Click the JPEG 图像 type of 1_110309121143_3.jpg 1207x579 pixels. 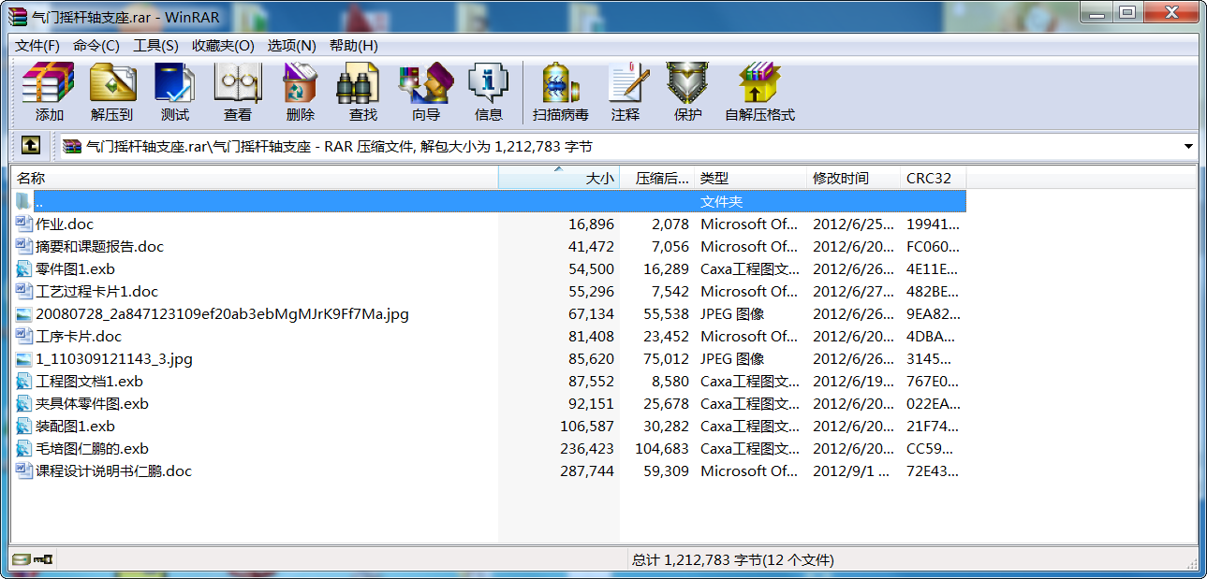click(732, 358)
